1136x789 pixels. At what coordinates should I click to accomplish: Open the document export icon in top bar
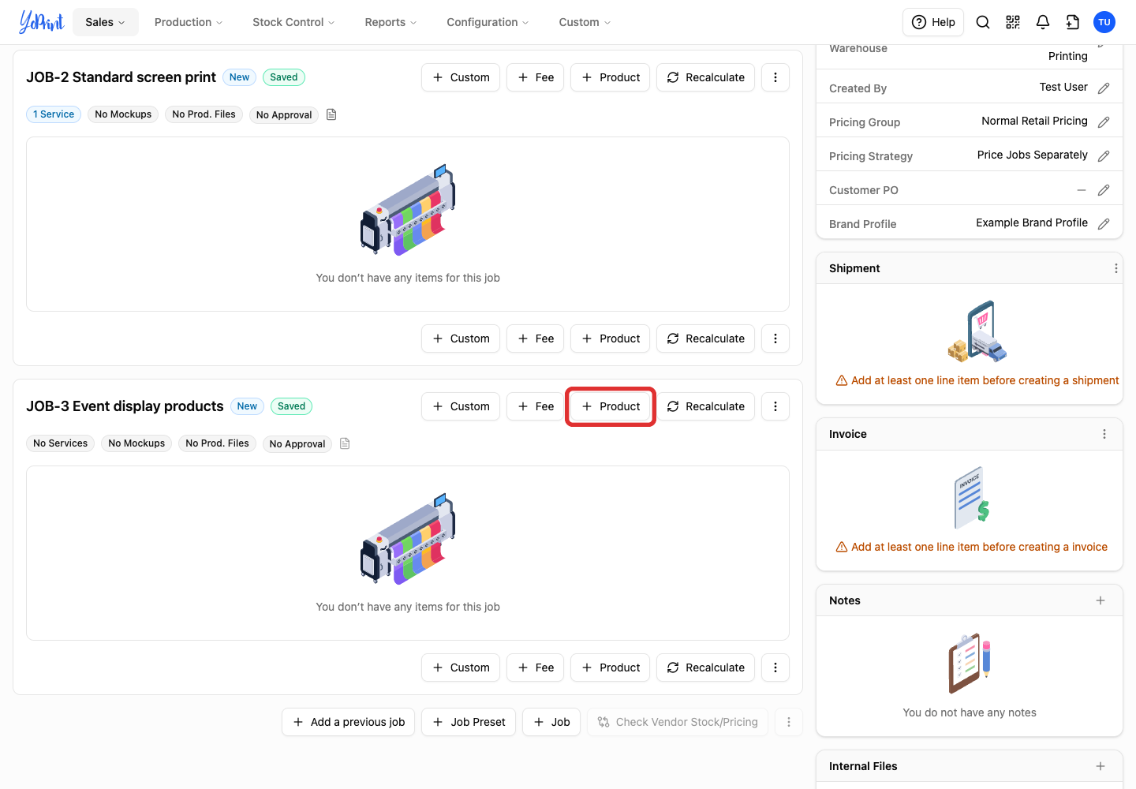click(1073, 22)
